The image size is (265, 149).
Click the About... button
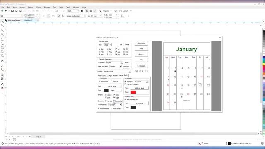141,54
